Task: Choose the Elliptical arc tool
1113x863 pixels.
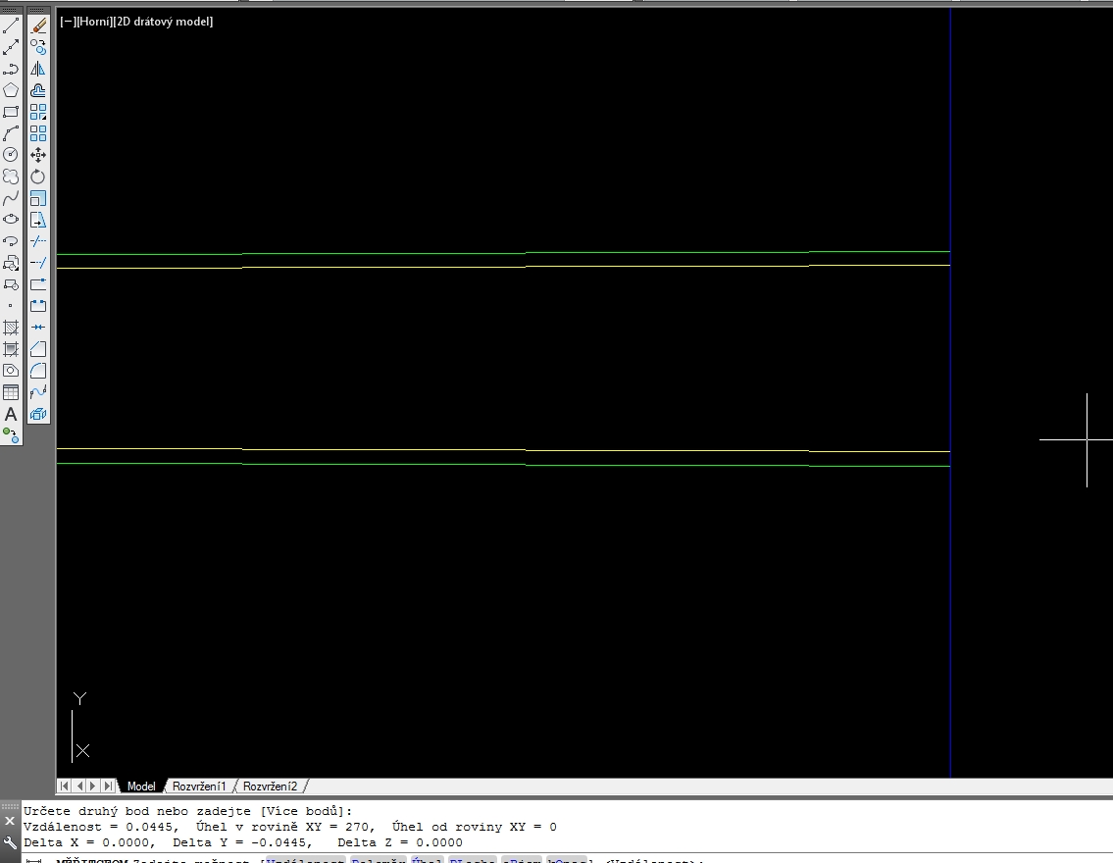Action: click(x=11, y=241)
